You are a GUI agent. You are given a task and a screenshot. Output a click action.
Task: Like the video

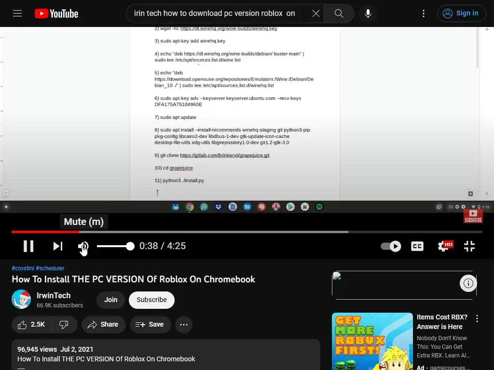31,324
